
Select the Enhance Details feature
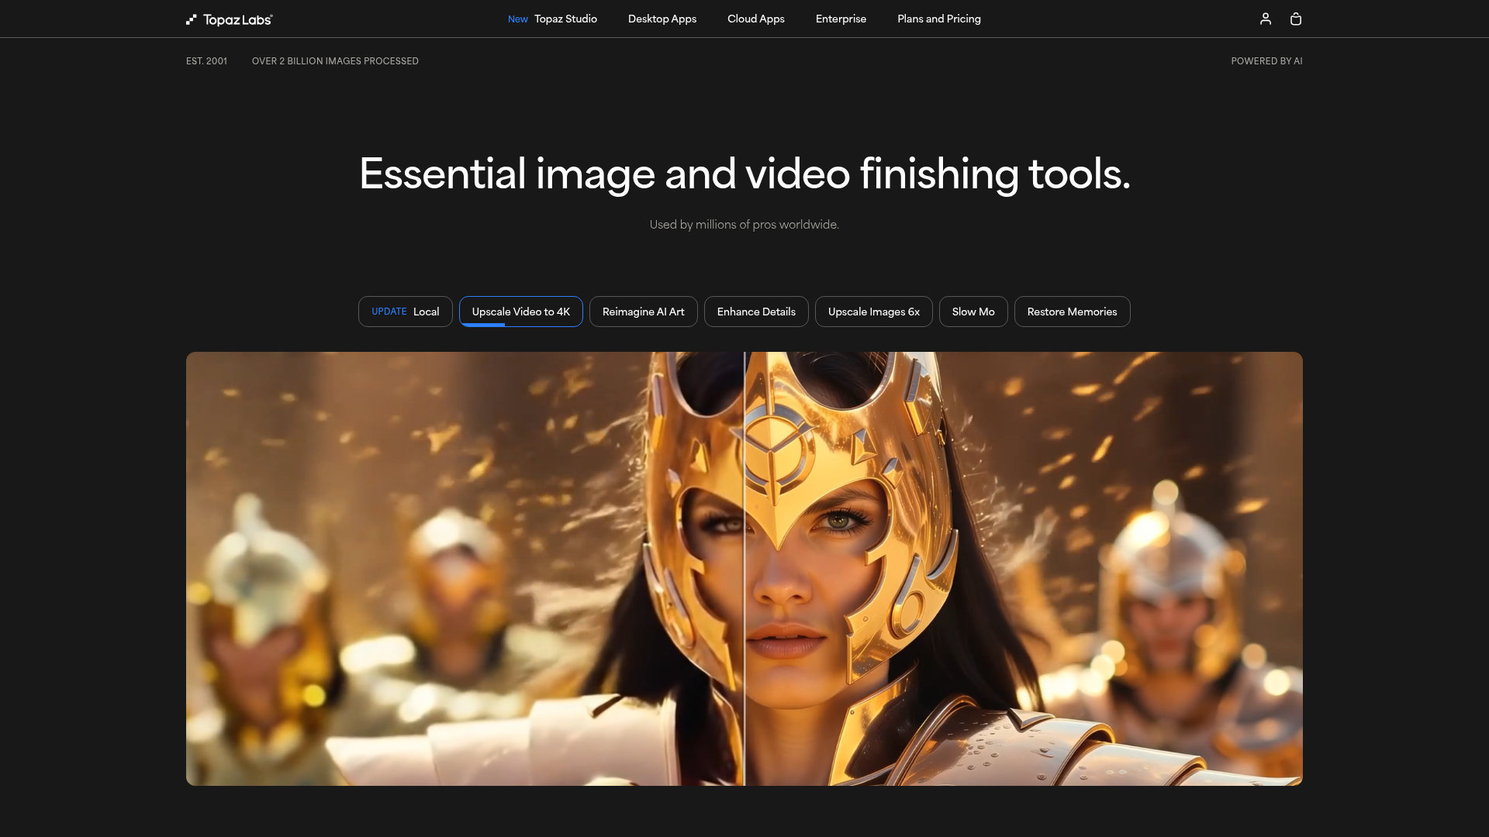click(756, 312)
